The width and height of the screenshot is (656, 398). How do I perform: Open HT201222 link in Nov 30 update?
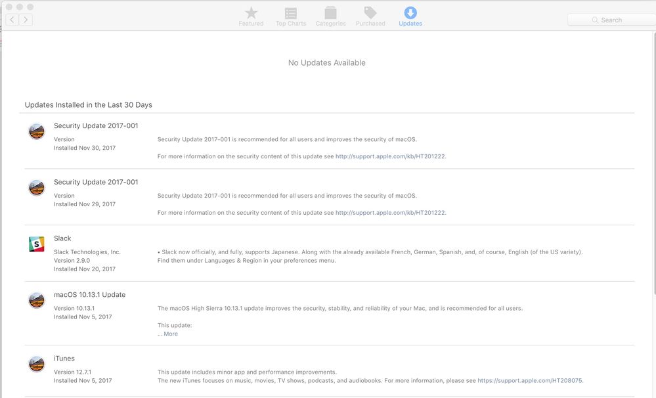click(390, 156)
